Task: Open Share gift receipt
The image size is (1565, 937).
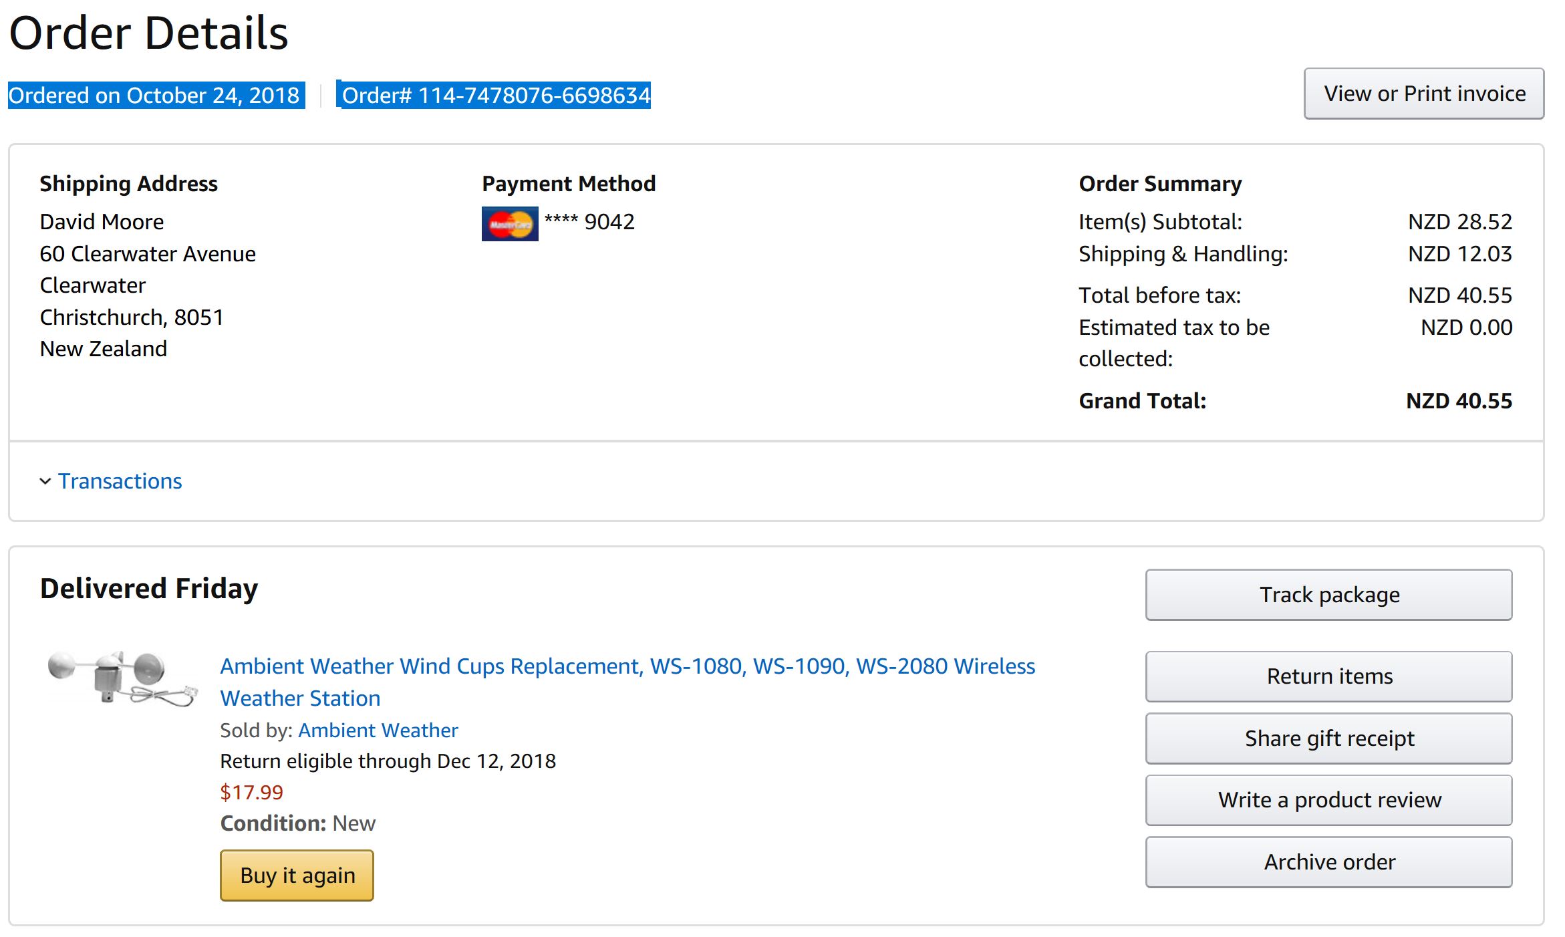Action: (1329, 739)
